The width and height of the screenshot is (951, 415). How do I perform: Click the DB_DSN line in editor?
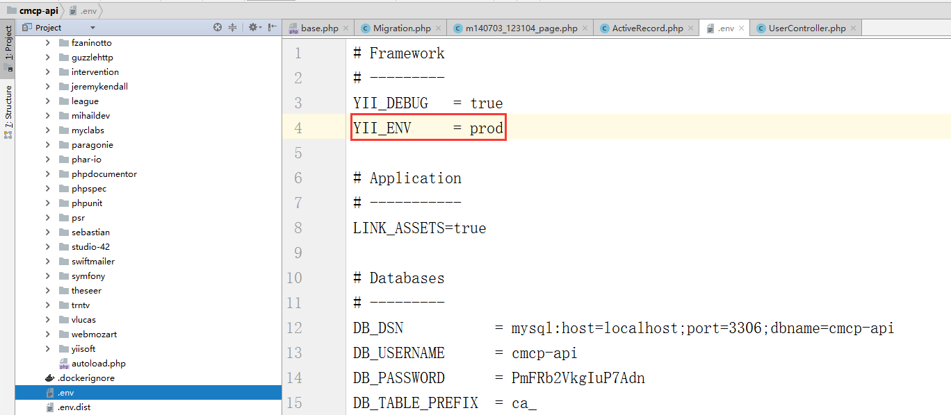click(x=624, y=328)
